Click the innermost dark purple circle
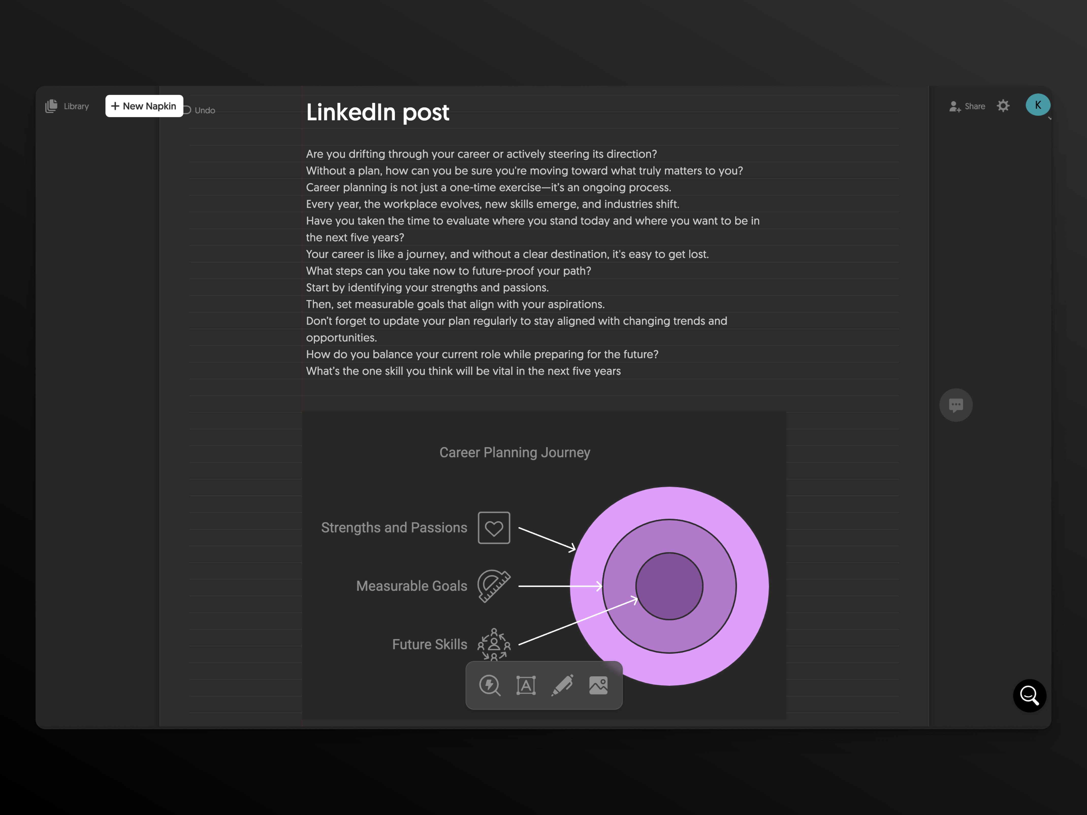 pyautogui.click(x=669, y=586)
